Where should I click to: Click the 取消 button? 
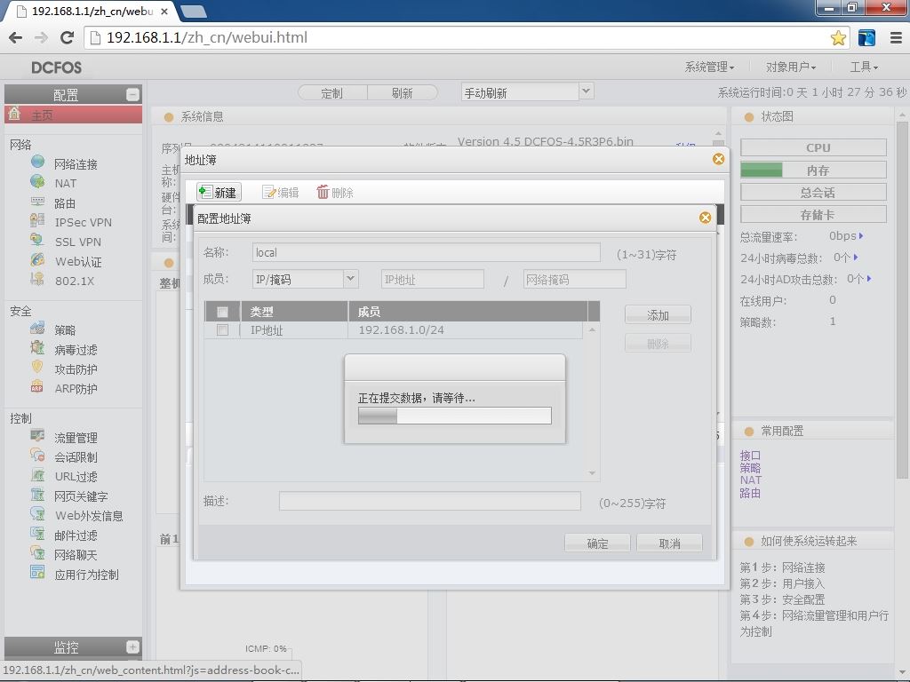click(669, 543)
